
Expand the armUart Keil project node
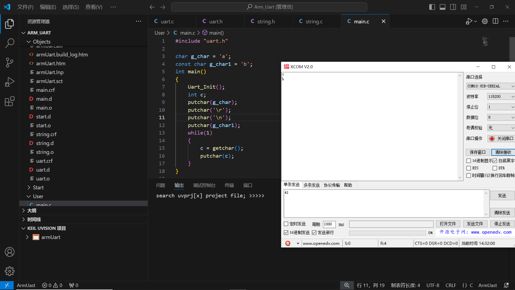pos(27,237)
